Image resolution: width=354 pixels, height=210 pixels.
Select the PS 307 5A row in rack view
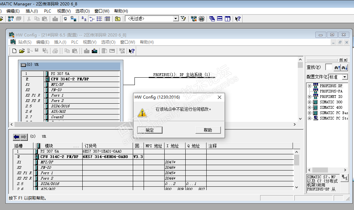coord(71,74)
